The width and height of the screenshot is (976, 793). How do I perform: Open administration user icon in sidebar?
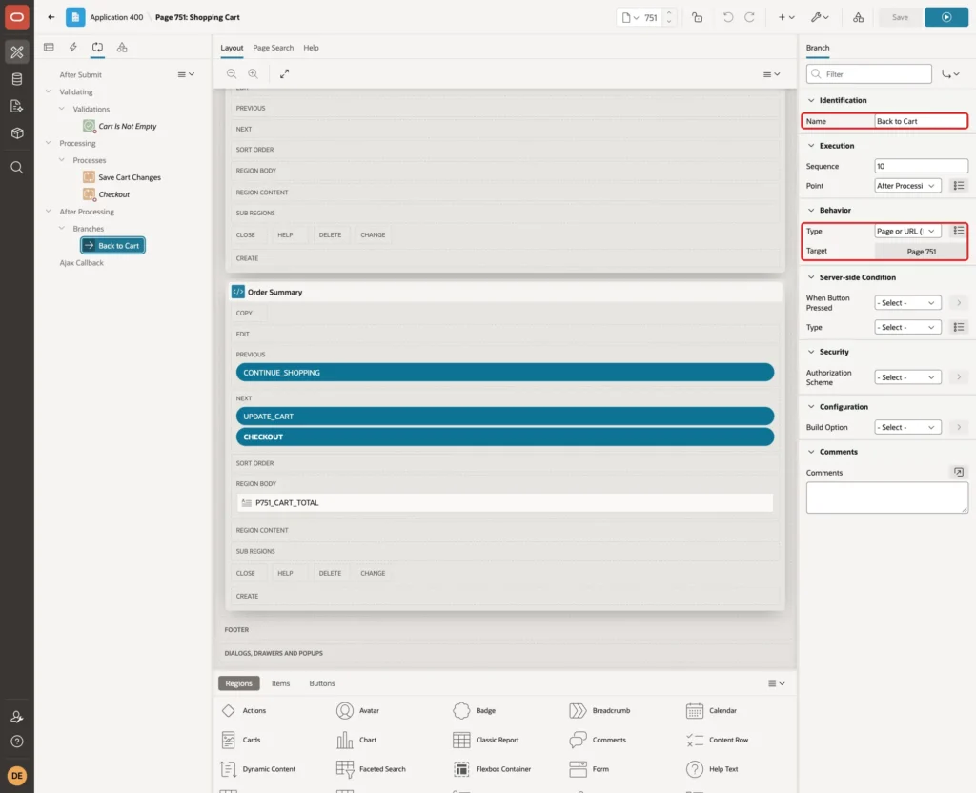tap(17, 717)
